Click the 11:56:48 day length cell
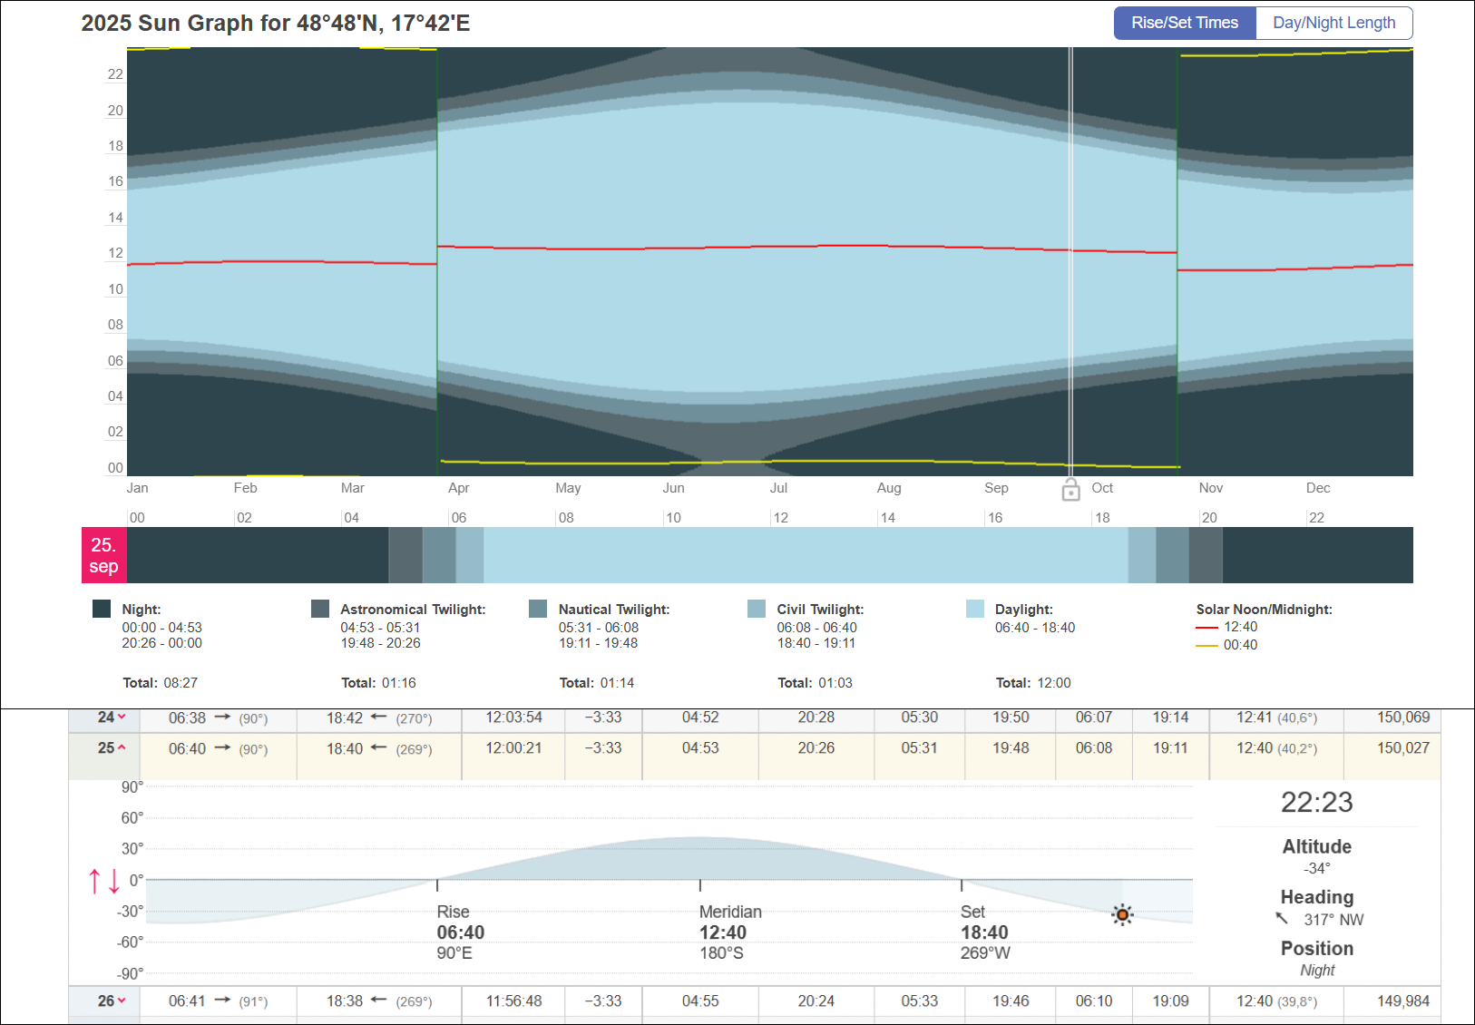Viewport: 1475px width, 1025px height. 513,1001
